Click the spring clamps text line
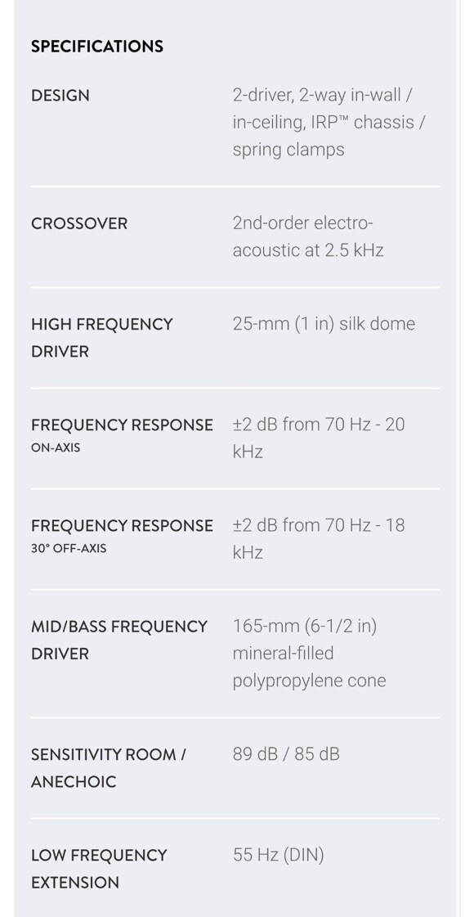474x917 pixels. (x=288, y=150)
